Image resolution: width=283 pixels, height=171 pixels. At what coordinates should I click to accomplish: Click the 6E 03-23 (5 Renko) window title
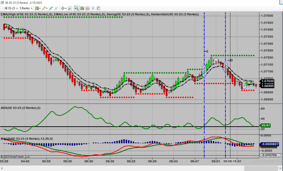tap(24, 3)
